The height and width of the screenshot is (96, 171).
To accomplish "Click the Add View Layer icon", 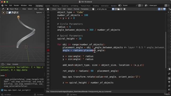I will [x=166, y=5].
